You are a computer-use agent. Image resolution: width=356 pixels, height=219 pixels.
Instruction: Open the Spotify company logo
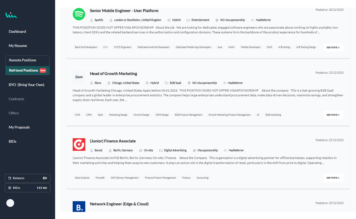[x=79, y=14]
